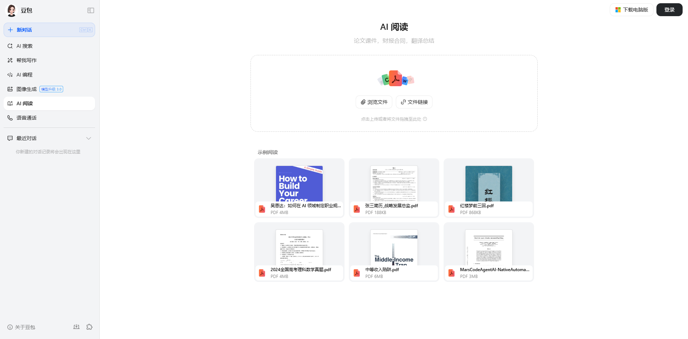This screenshot has width=688, height=339.
Task: Click 下载电脑版 download button
Action: 632,10
